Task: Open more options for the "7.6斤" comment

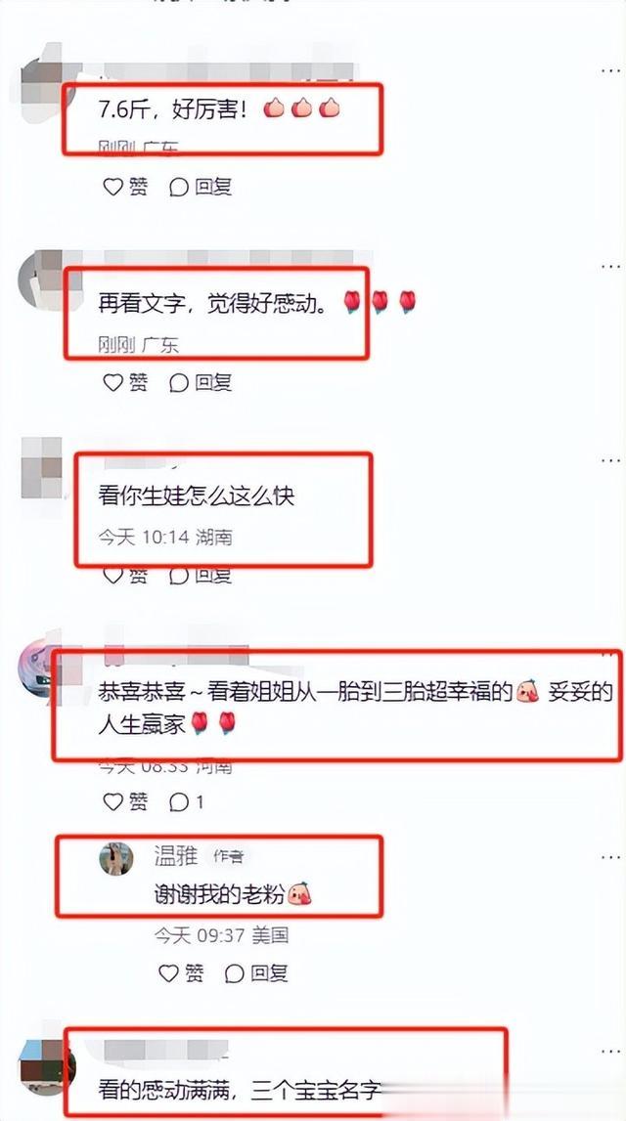Action: tap(610, 70)
